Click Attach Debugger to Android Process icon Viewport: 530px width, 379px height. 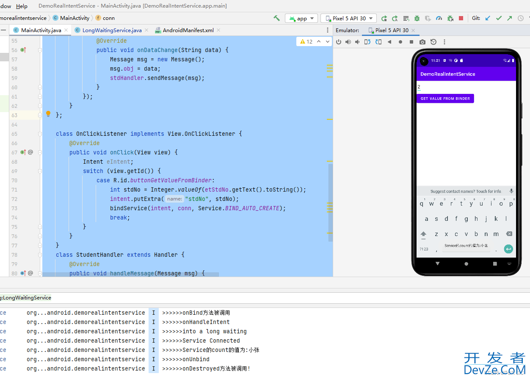(450, 18)
